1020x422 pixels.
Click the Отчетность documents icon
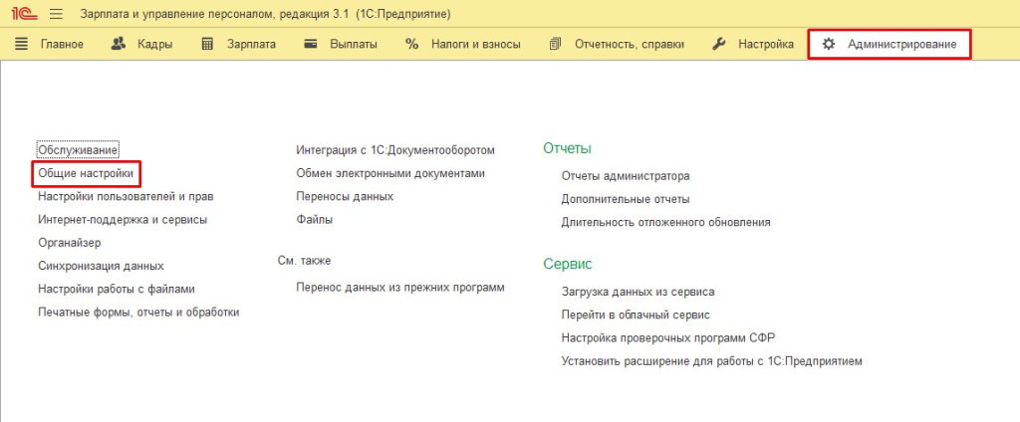point(555,44)
